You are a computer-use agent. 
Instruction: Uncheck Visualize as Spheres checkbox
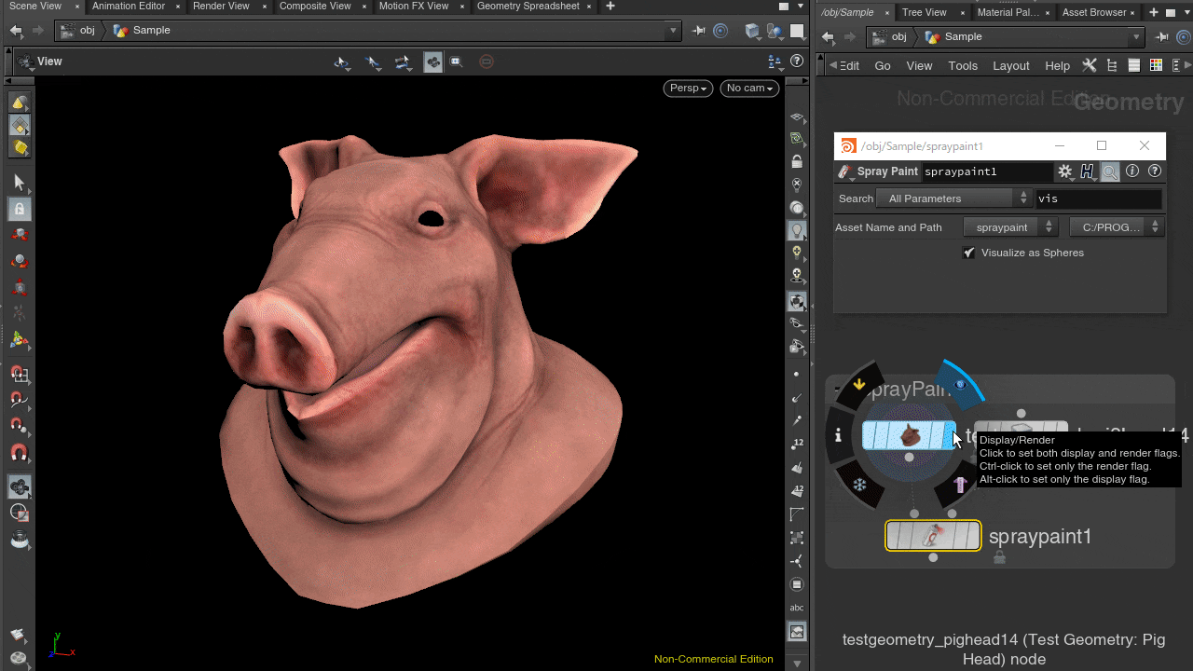click(x=969, y=253)
